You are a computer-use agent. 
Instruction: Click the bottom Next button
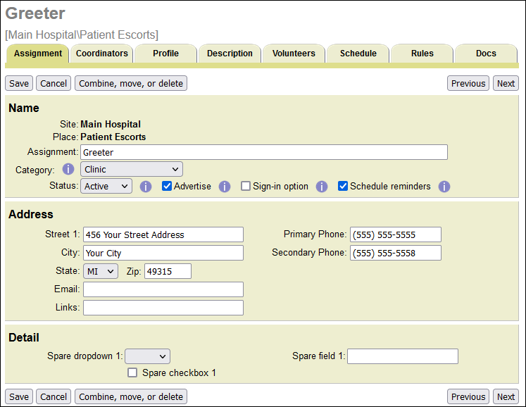[x=506, y=396]
